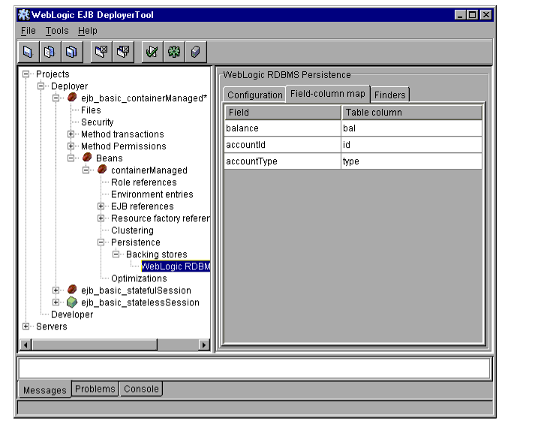Expand the ejb_basic_statefulSession node
Screen dimensions: 535x430
pyautogui.click(x=56, y=290)
